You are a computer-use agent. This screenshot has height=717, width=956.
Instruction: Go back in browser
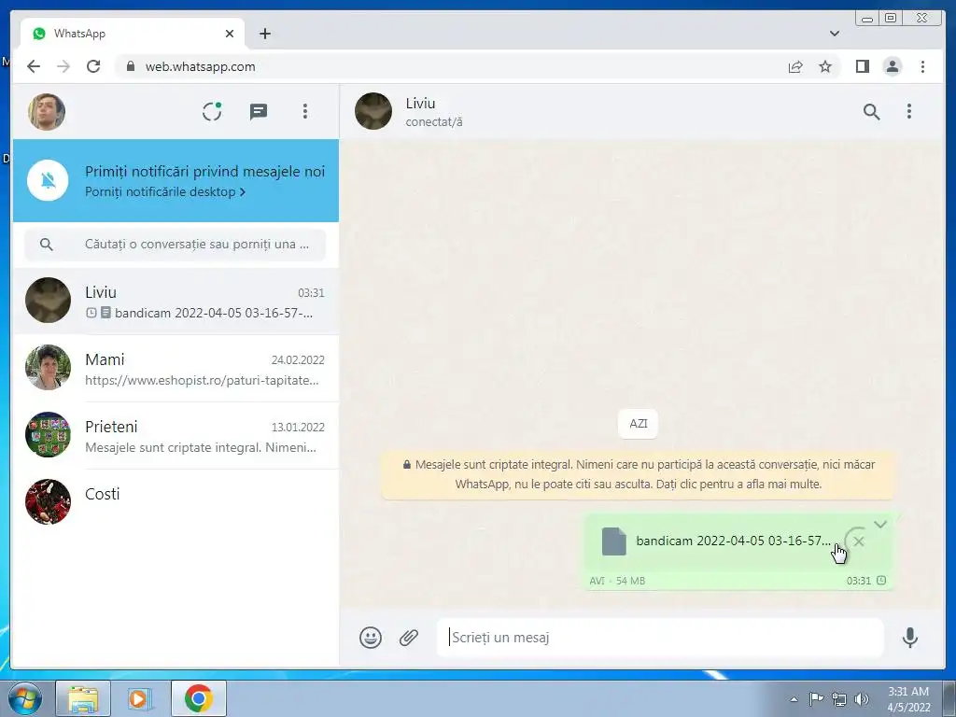pos(34,66)
